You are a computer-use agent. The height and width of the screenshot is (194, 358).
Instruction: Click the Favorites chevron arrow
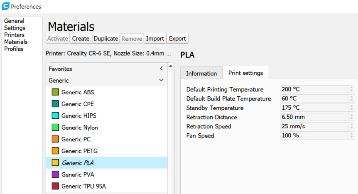162,68
